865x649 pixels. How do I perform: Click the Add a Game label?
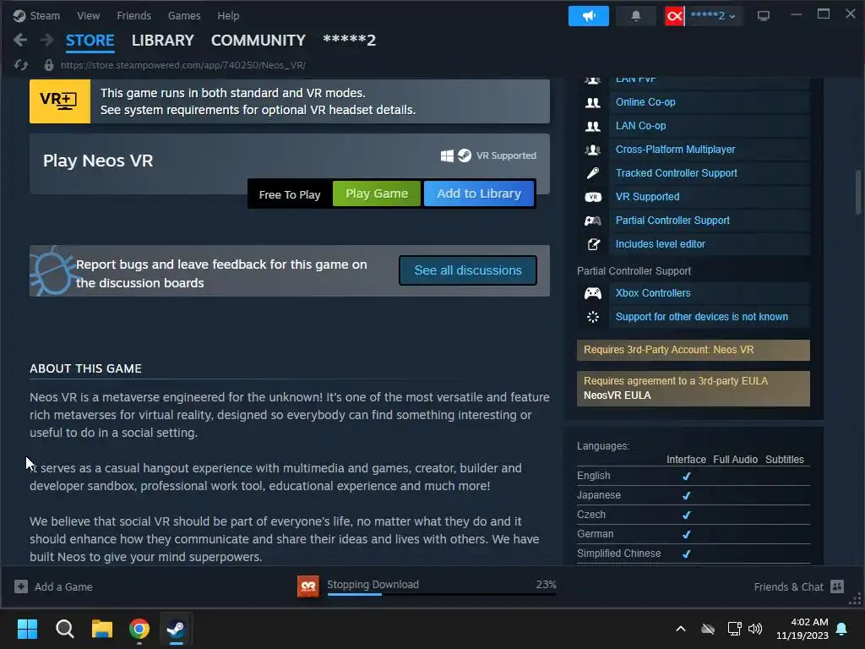coord(63,587)
